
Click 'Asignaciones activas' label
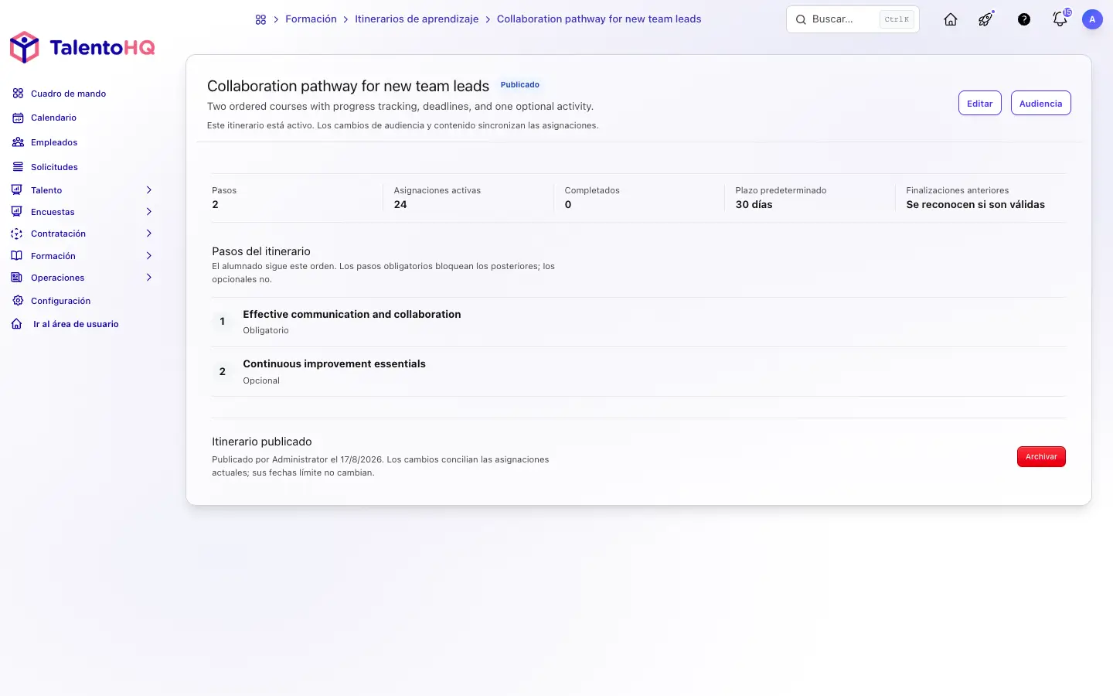point(437,190)
